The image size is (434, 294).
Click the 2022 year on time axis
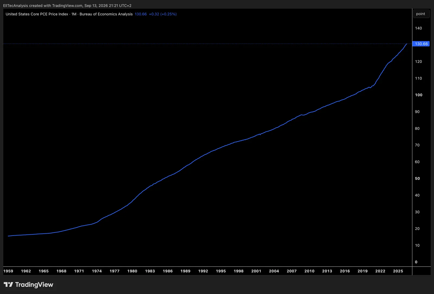pyautogui.click(x=380, y=271)
